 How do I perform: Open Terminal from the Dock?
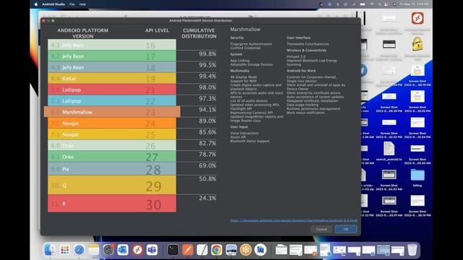click(x=173, y=250)
